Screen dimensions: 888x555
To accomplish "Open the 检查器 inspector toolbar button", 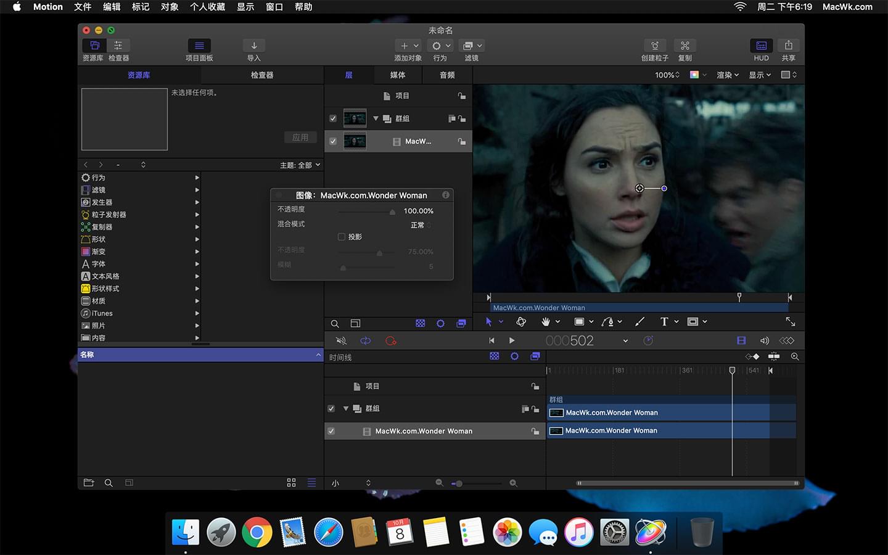I will coord(118,46).
